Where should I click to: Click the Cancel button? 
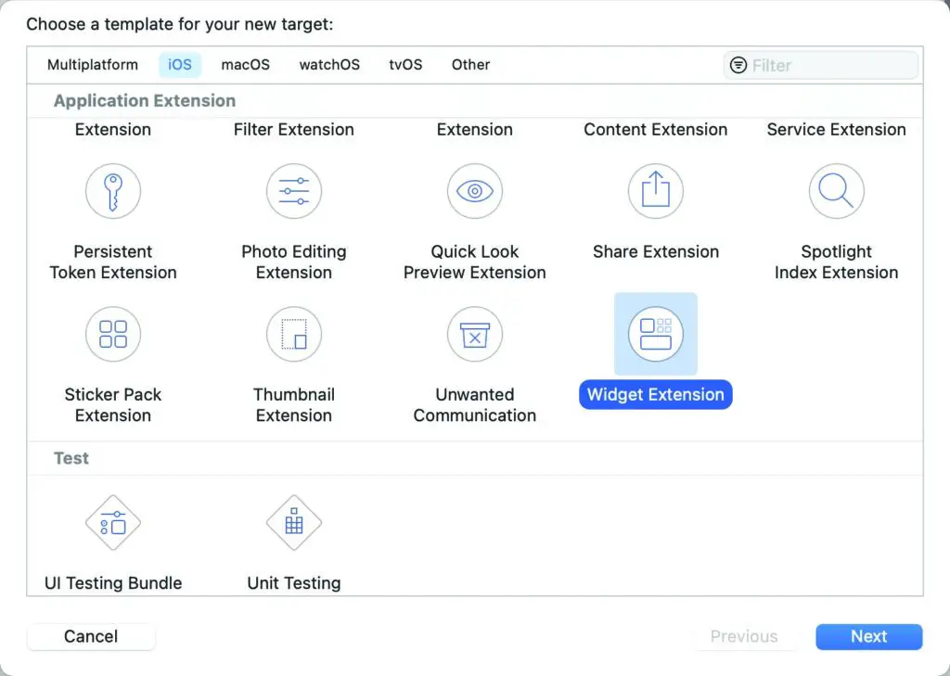point(91,637)
